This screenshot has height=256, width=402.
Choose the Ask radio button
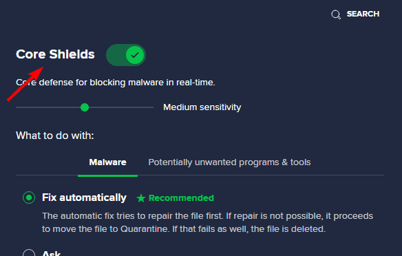tap(29, 253)
